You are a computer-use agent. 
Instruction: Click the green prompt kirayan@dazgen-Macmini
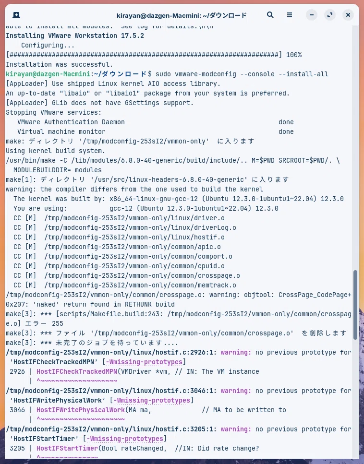click(48, 74)
